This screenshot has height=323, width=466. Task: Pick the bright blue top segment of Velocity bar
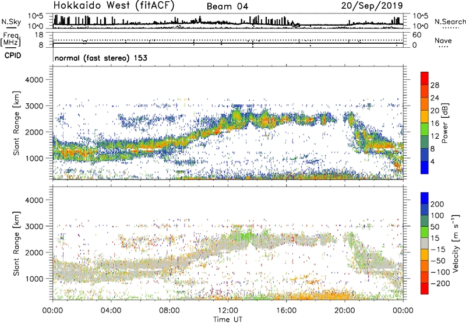425,198
